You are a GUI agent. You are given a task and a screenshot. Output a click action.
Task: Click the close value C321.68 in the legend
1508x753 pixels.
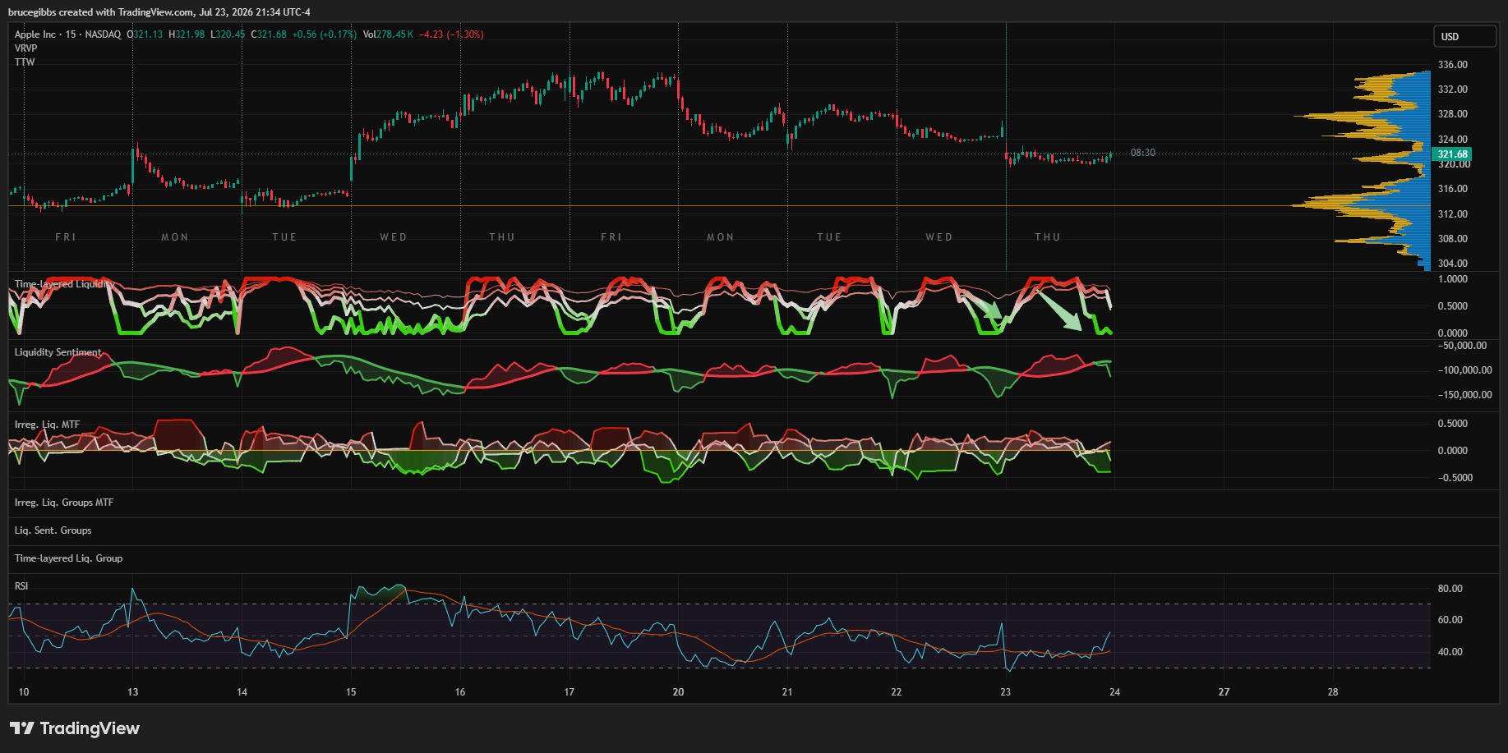[x=269, y=34]
